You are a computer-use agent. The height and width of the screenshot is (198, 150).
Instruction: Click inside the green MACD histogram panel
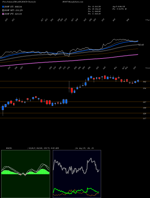[25, 174]
